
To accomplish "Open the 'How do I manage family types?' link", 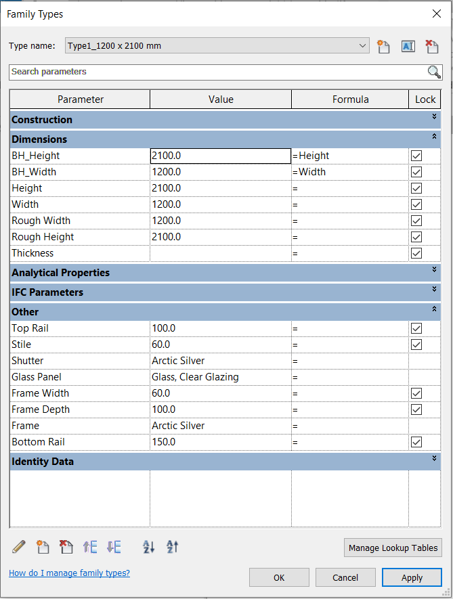I will (x=69, y=573).
